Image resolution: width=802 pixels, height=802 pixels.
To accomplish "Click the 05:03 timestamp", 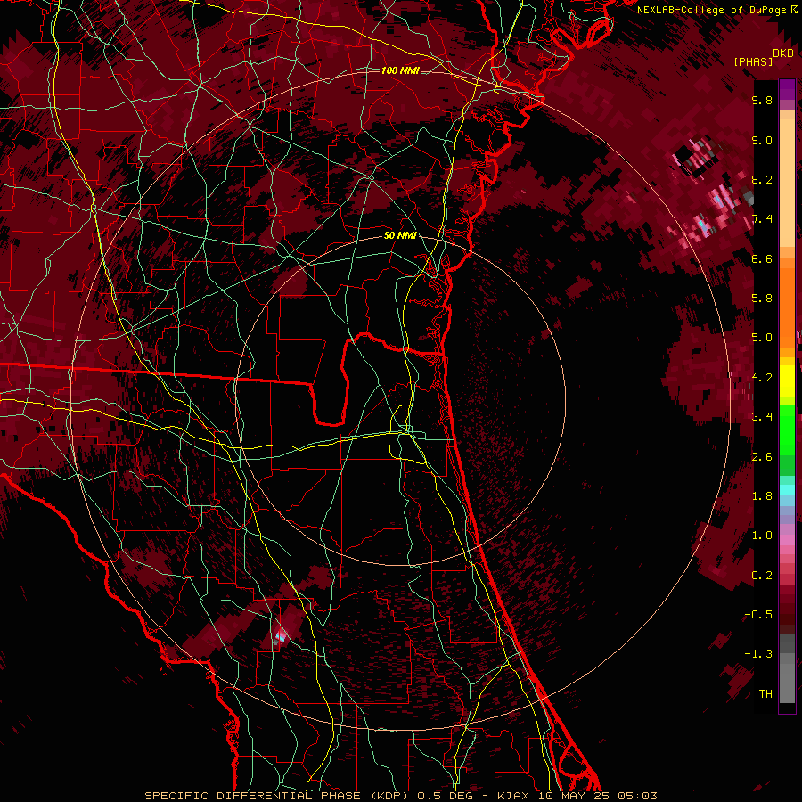I will [x=637, y=796].
